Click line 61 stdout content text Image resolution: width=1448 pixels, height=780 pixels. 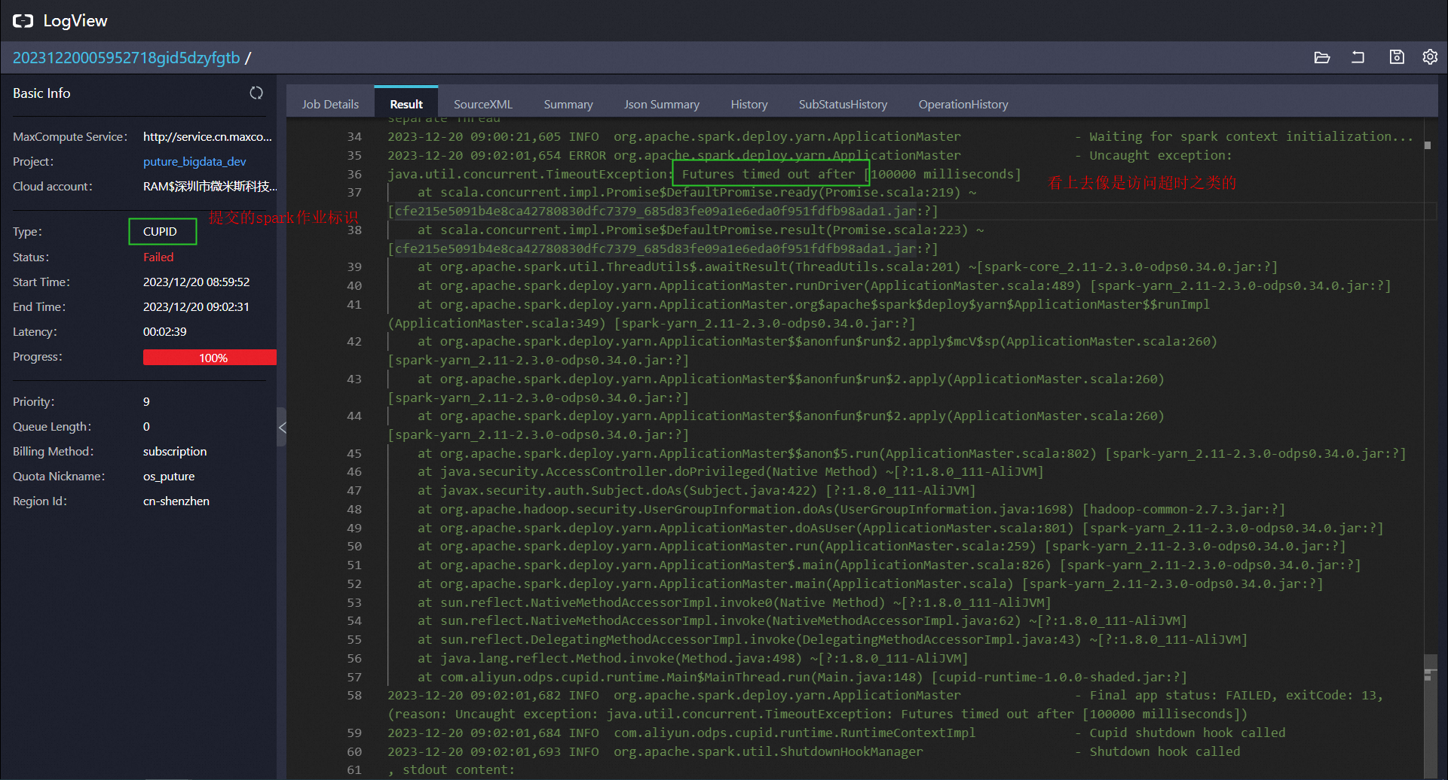(451, 770)
